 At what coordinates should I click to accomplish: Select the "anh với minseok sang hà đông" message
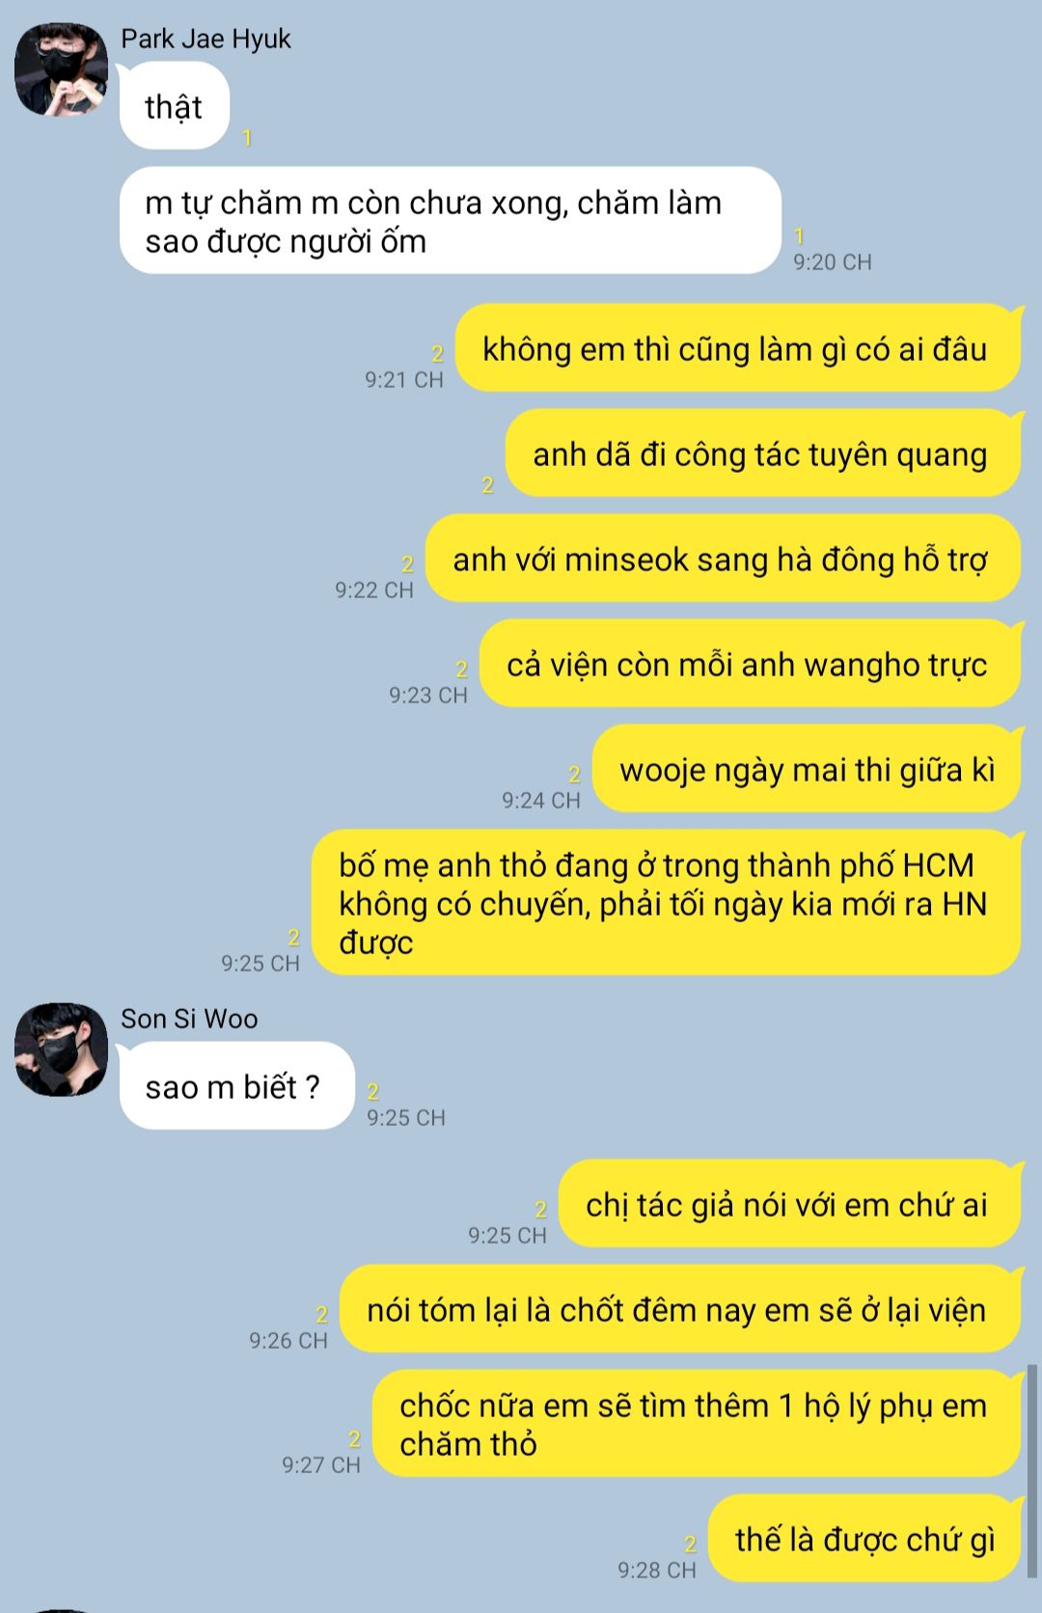pos(723,559)
